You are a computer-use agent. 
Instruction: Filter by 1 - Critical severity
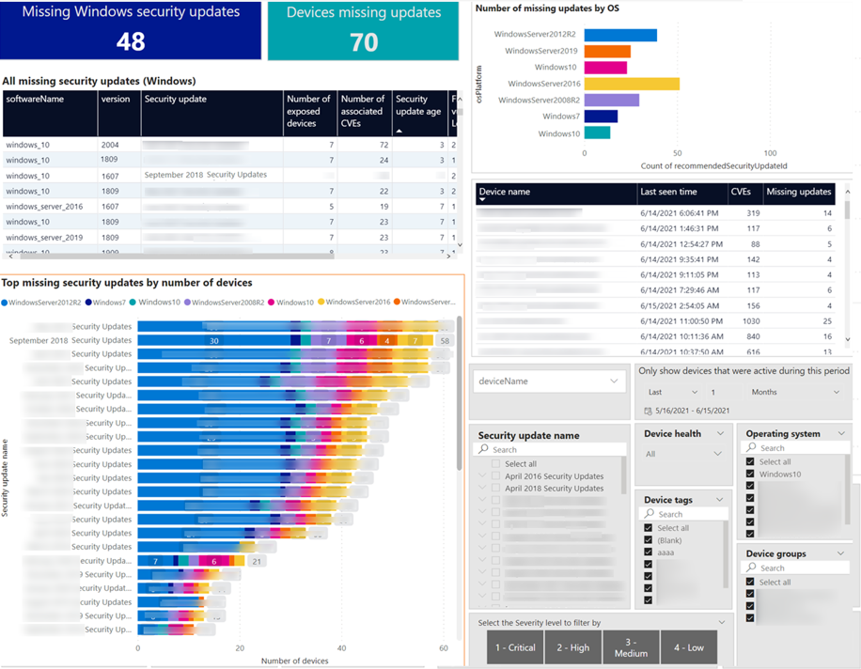[x=515, y=647]
